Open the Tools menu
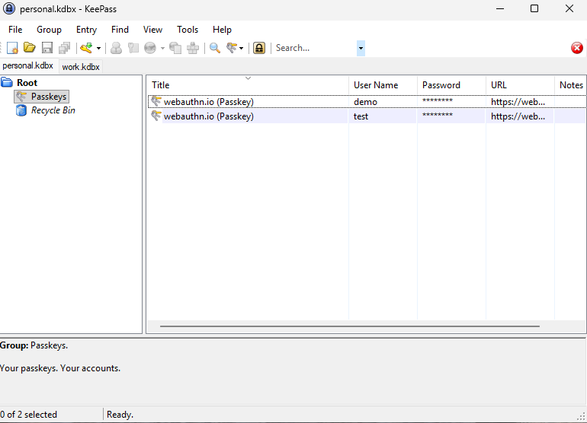This screenshot has width=587, height=423. tap(188, 30)
